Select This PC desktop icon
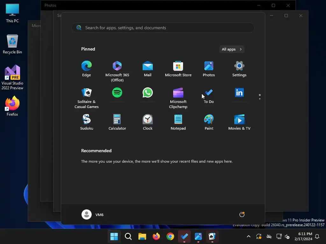326x244 pixels. [x=12, y=13]
